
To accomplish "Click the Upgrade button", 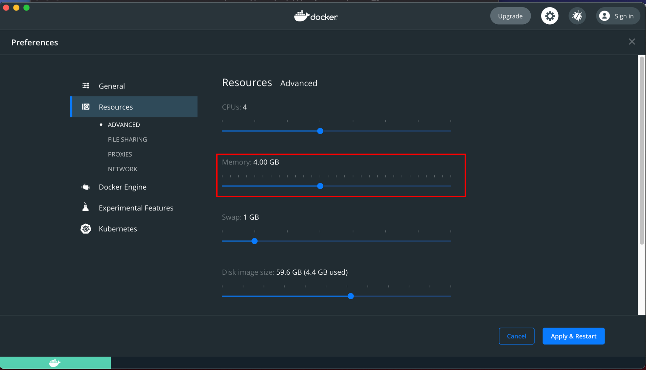I will click(510, 16).
